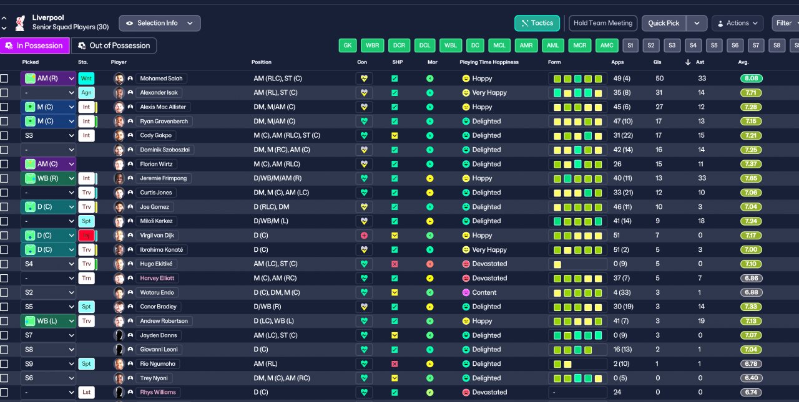Tick the checkbox for Andrew Robertson
This screenshot has width=799, height=402.
4,321
